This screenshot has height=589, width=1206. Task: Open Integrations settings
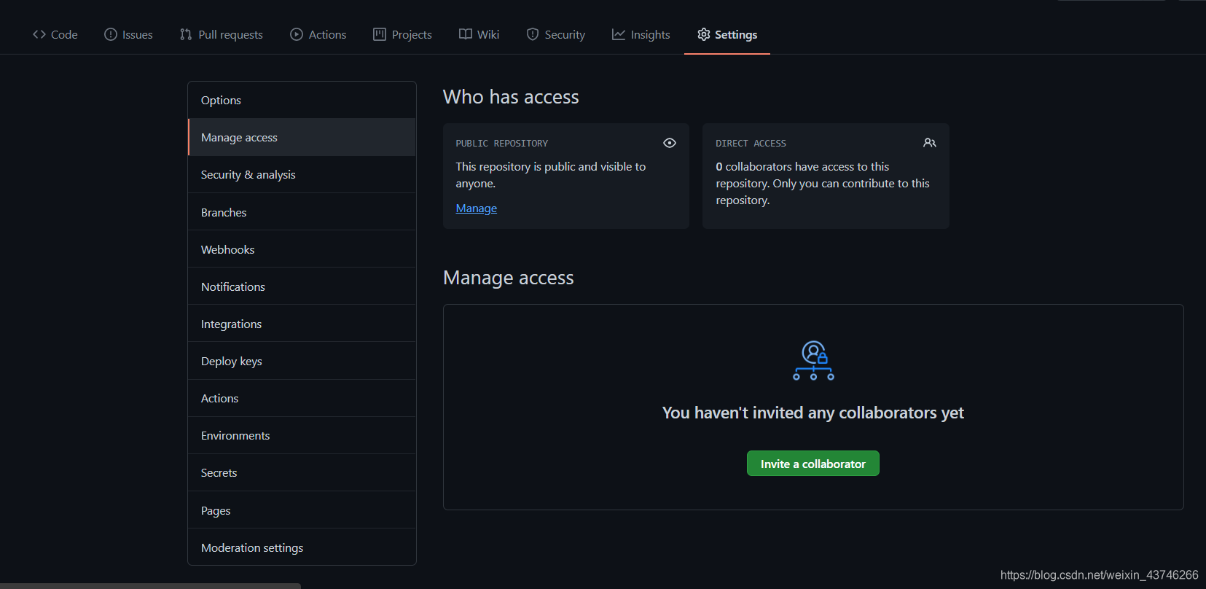pos(302,324)
